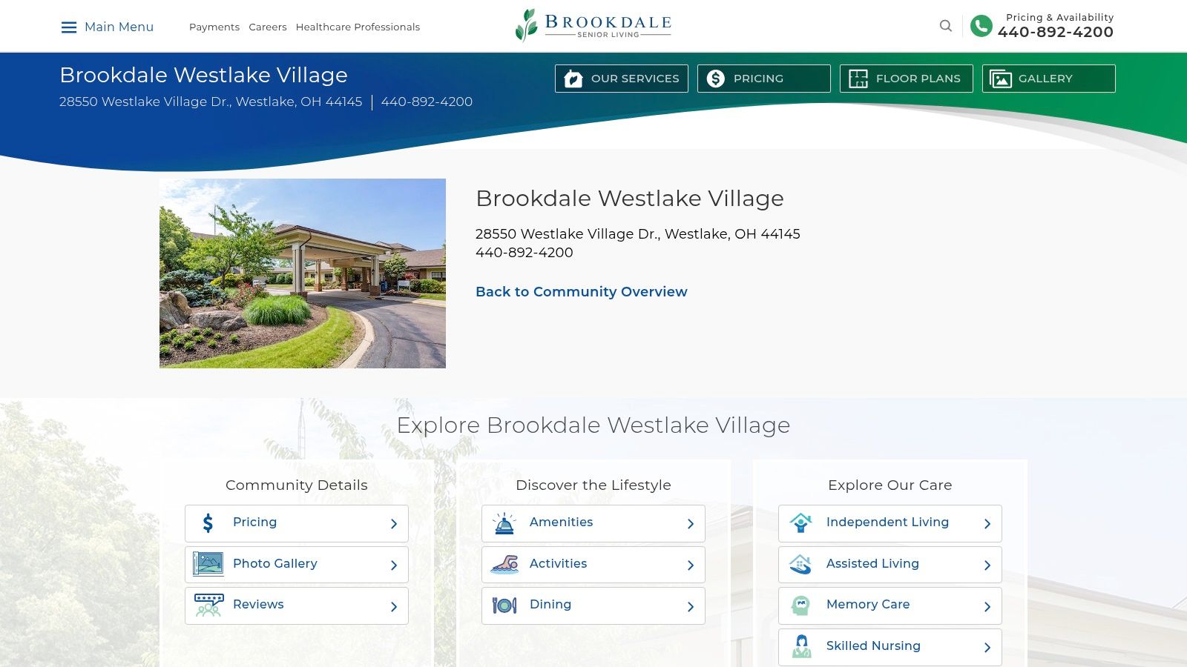Open the Main Menu text label

(x=119, y=27)
